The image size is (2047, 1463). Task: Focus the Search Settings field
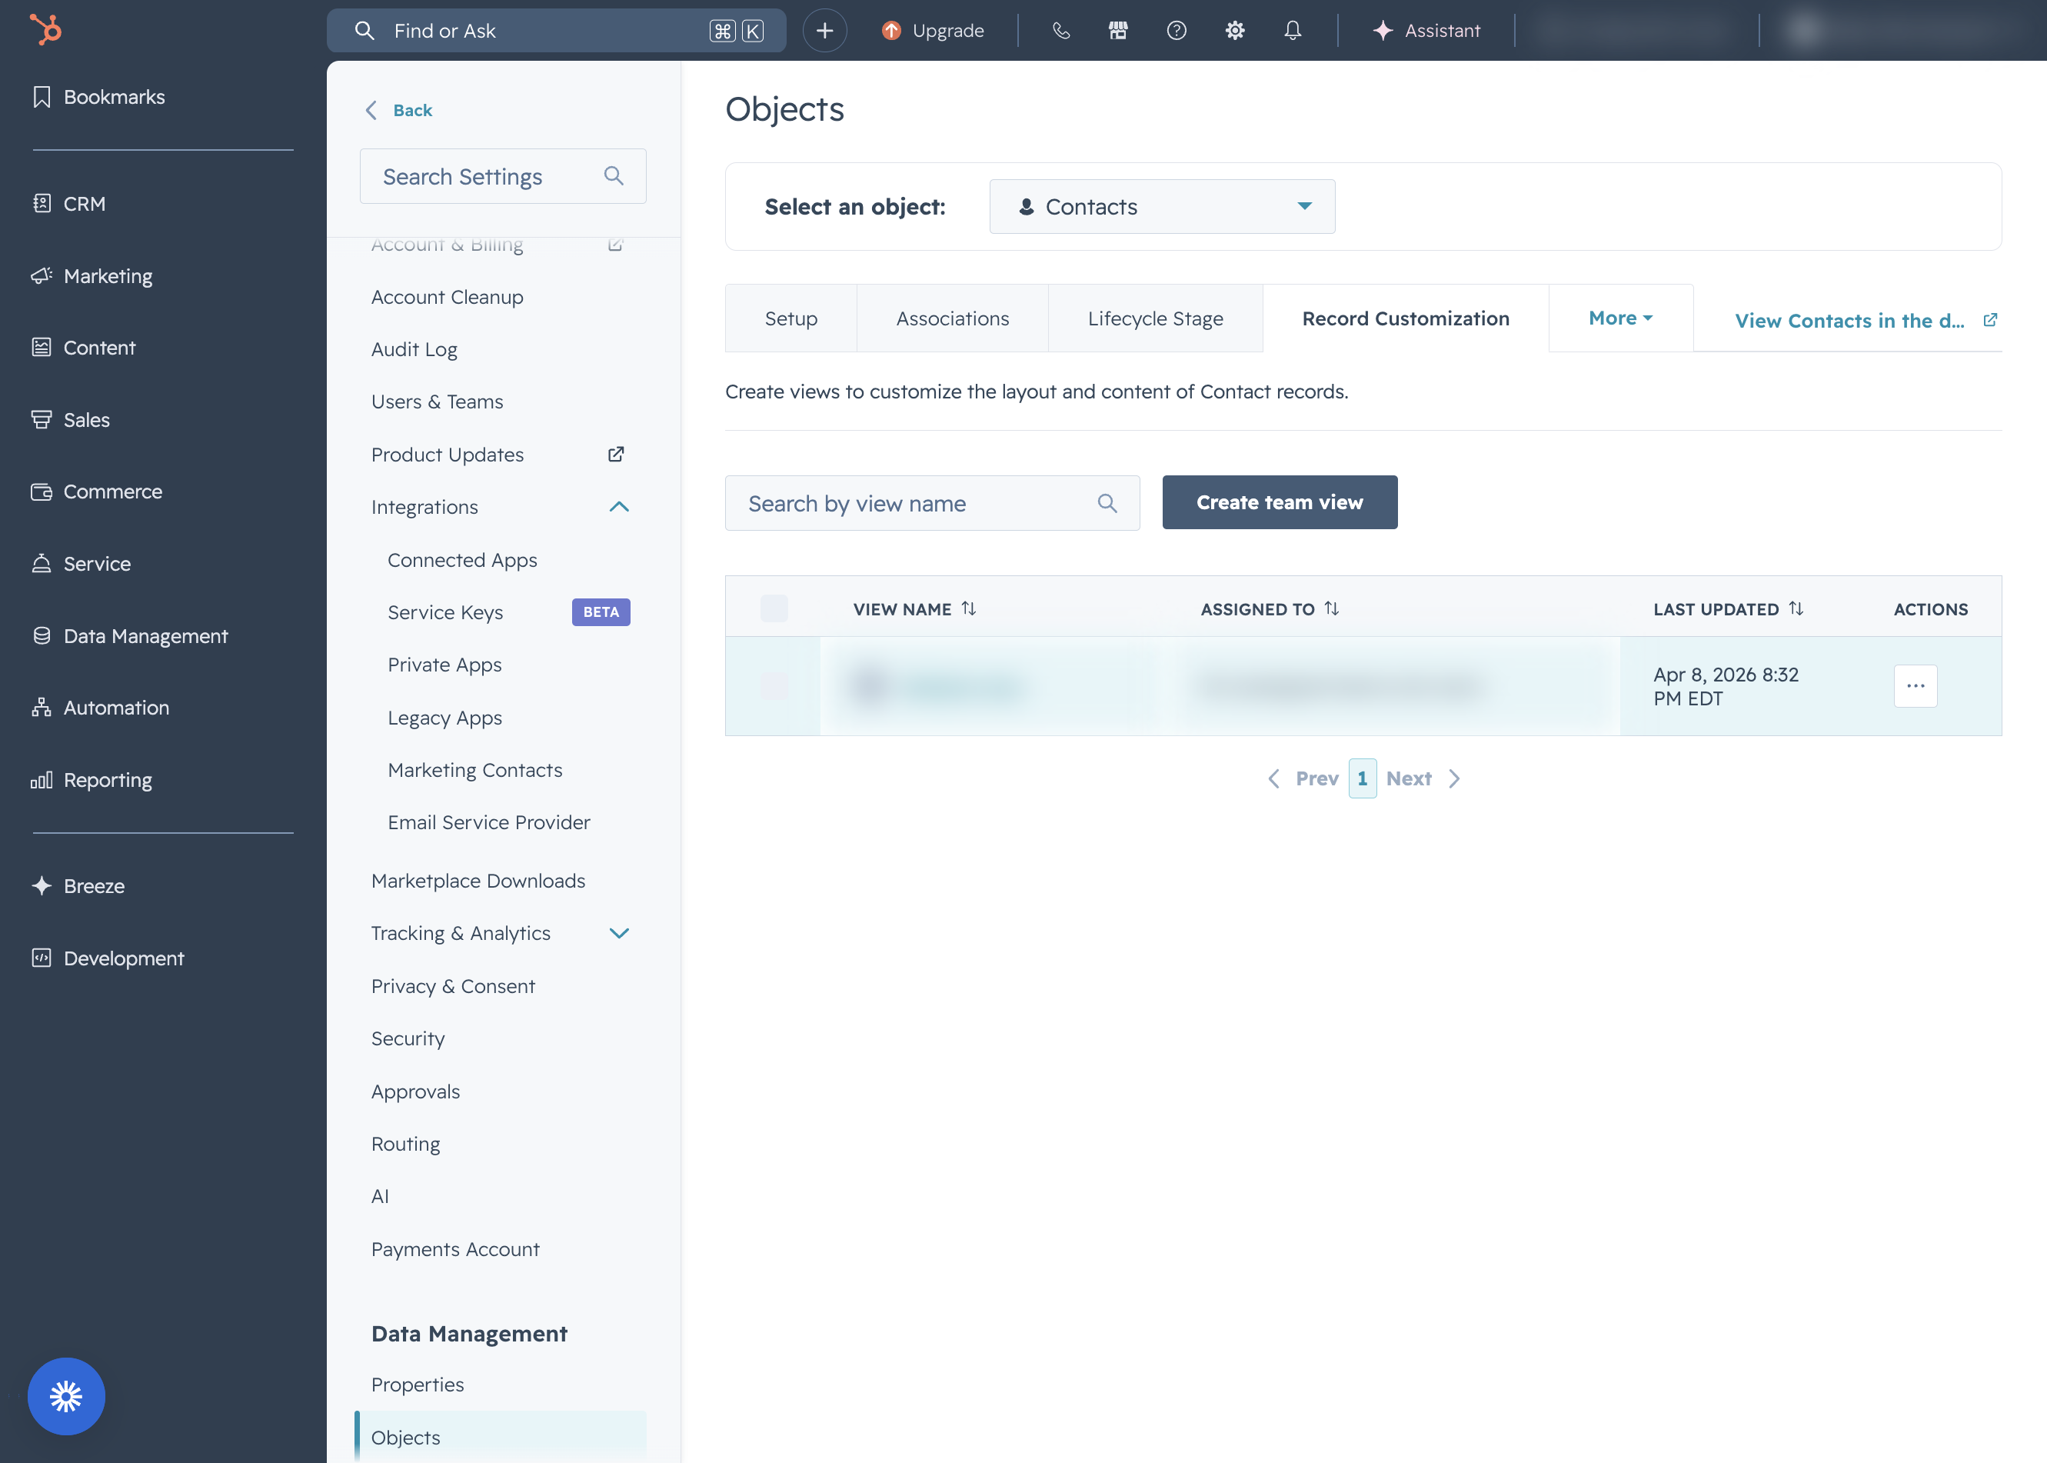tap(502, 177)
